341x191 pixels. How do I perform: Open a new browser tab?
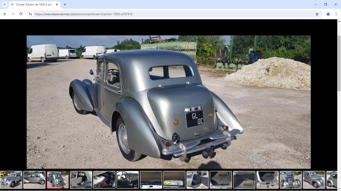(65, 5)
